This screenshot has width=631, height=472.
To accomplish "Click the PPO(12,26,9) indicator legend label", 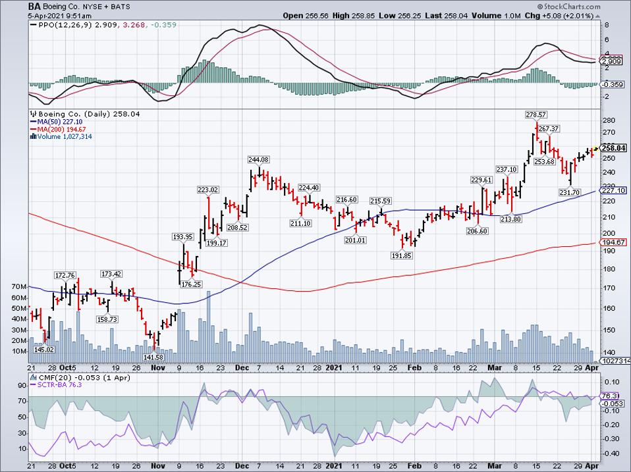I will 66,25.
